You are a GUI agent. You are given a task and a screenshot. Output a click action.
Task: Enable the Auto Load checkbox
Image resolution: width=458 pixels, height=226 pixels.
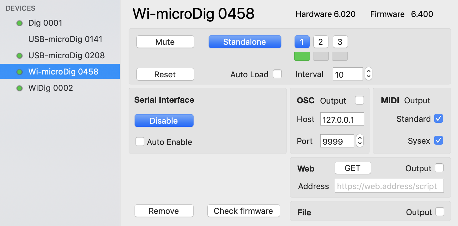click(x=277, y=74)
